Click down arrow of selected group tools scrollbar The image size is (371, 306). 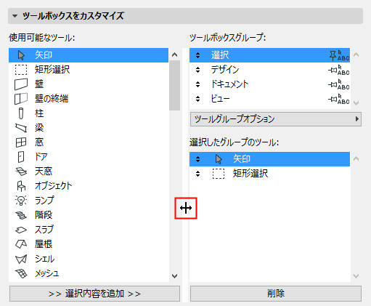(x=356, y=275)
